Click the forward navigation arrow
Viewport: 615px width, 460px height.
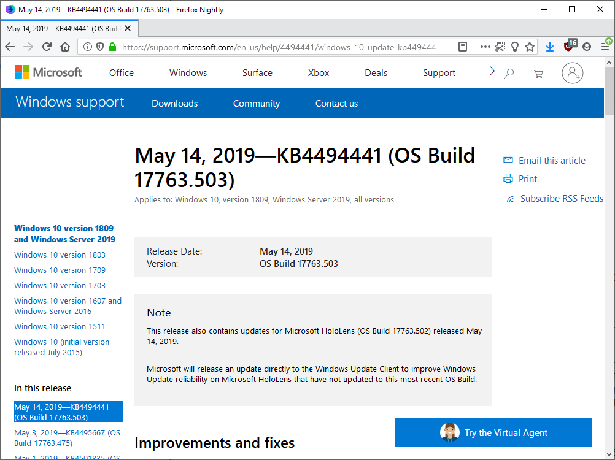tap(28, 47)
